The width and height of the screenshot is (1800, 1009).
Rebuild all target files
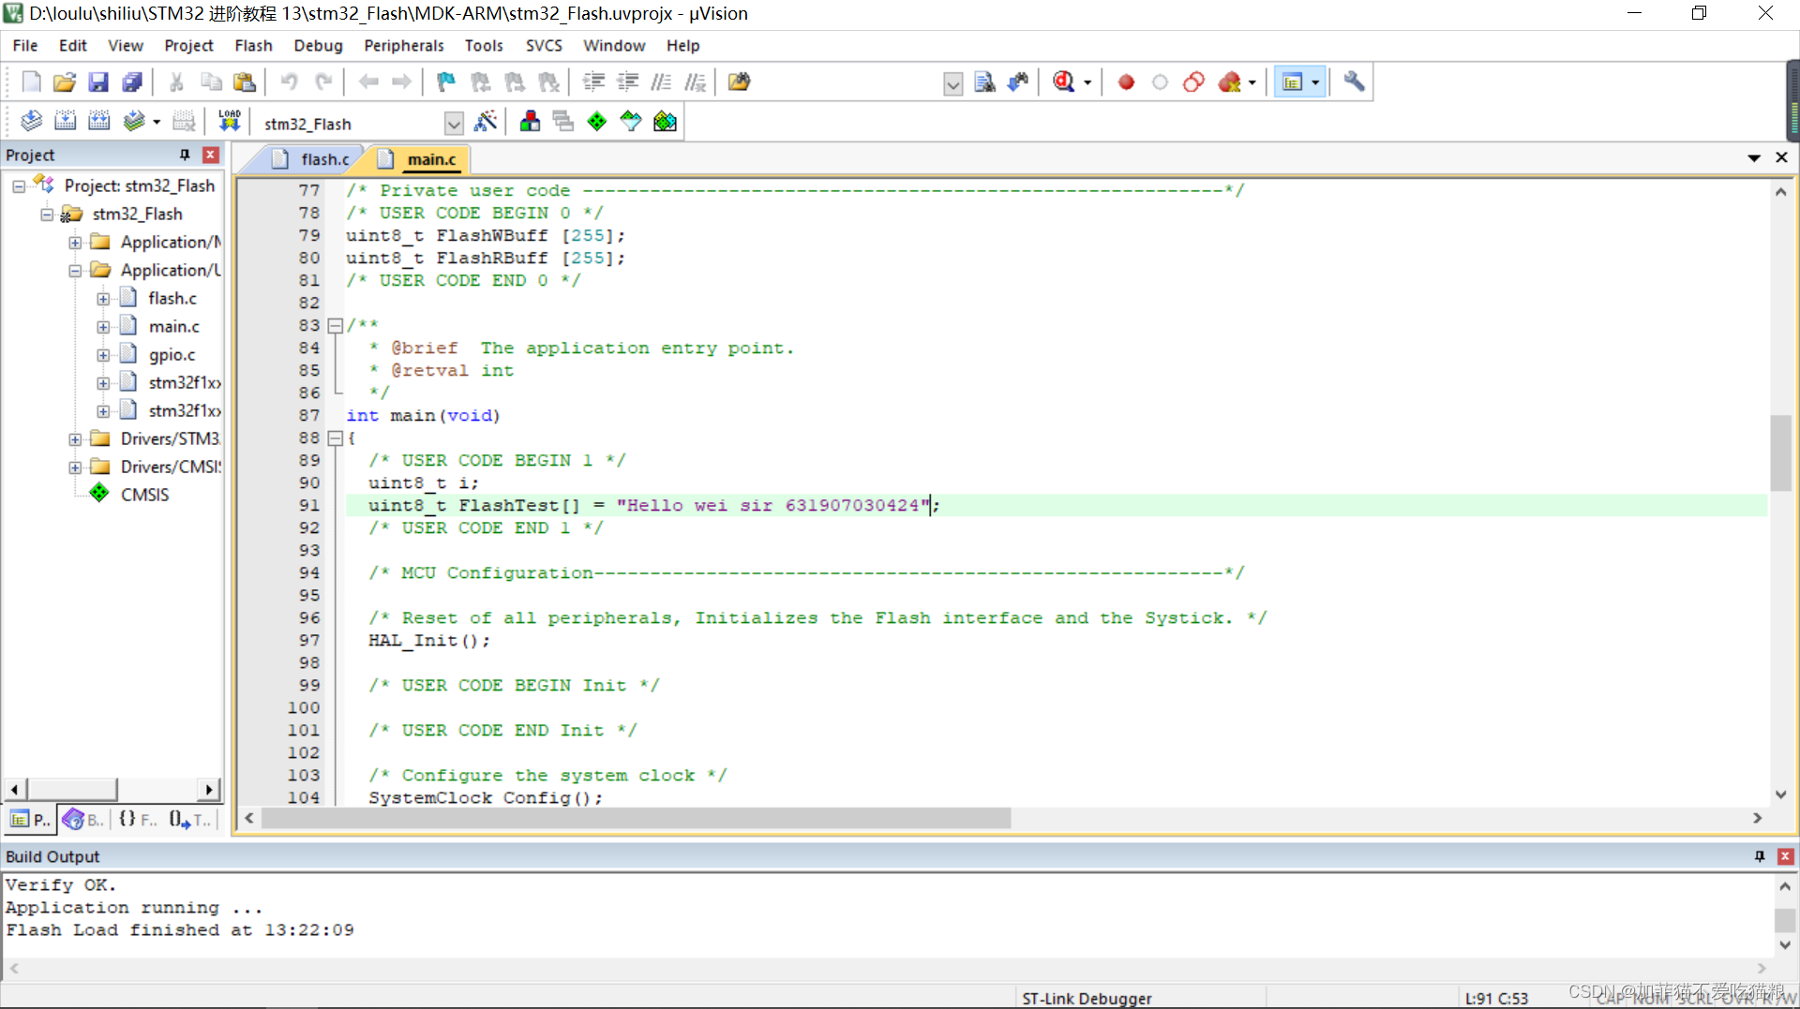(x=98, y=121)
